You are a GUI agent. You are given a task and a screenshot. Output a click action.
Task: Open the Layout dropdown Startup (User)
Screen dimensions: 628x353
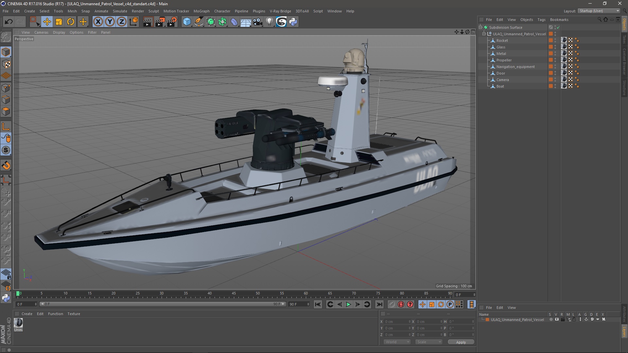[599, 11]
